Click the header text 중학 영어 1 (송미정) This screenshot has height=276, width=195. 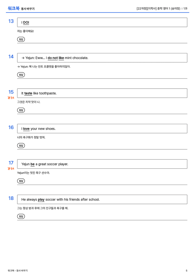pyautogui.click(x=169, y=8)
